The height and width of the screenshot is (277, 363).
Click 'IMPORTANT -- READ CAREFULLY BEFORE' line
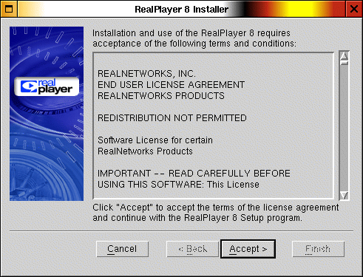(194, 174)
